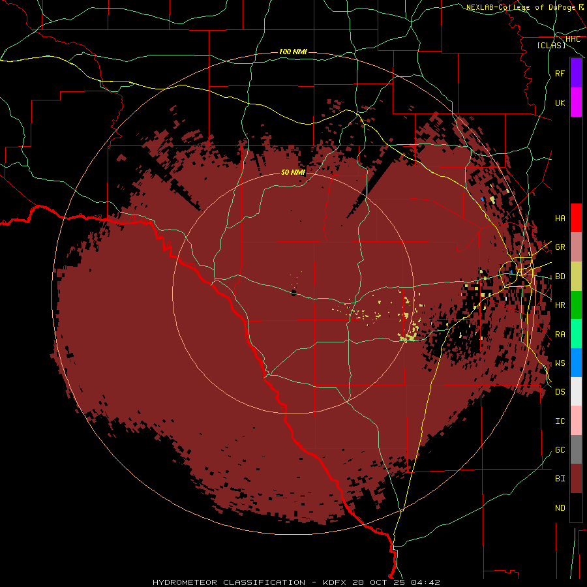
Task: Click the 'BI' legend label
Action: pyautogui.click(x=560, y=479)
